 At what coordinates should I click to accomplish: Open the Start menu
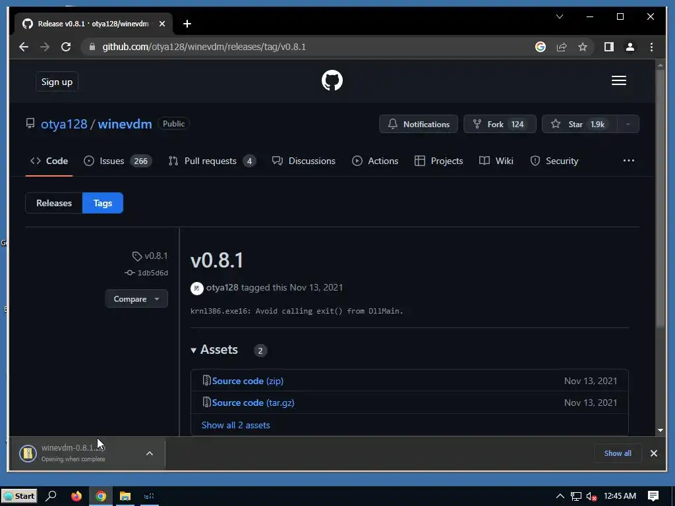(19, 496)
